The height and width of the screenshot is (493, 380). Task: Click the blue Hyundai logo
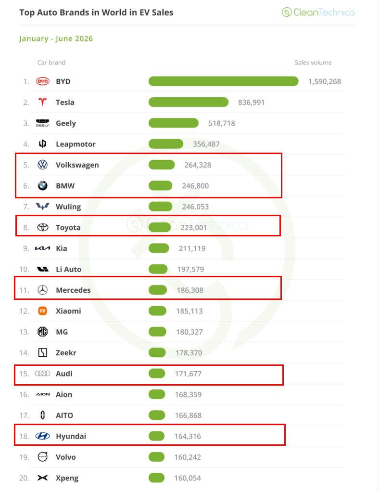(x=42, y=436)
